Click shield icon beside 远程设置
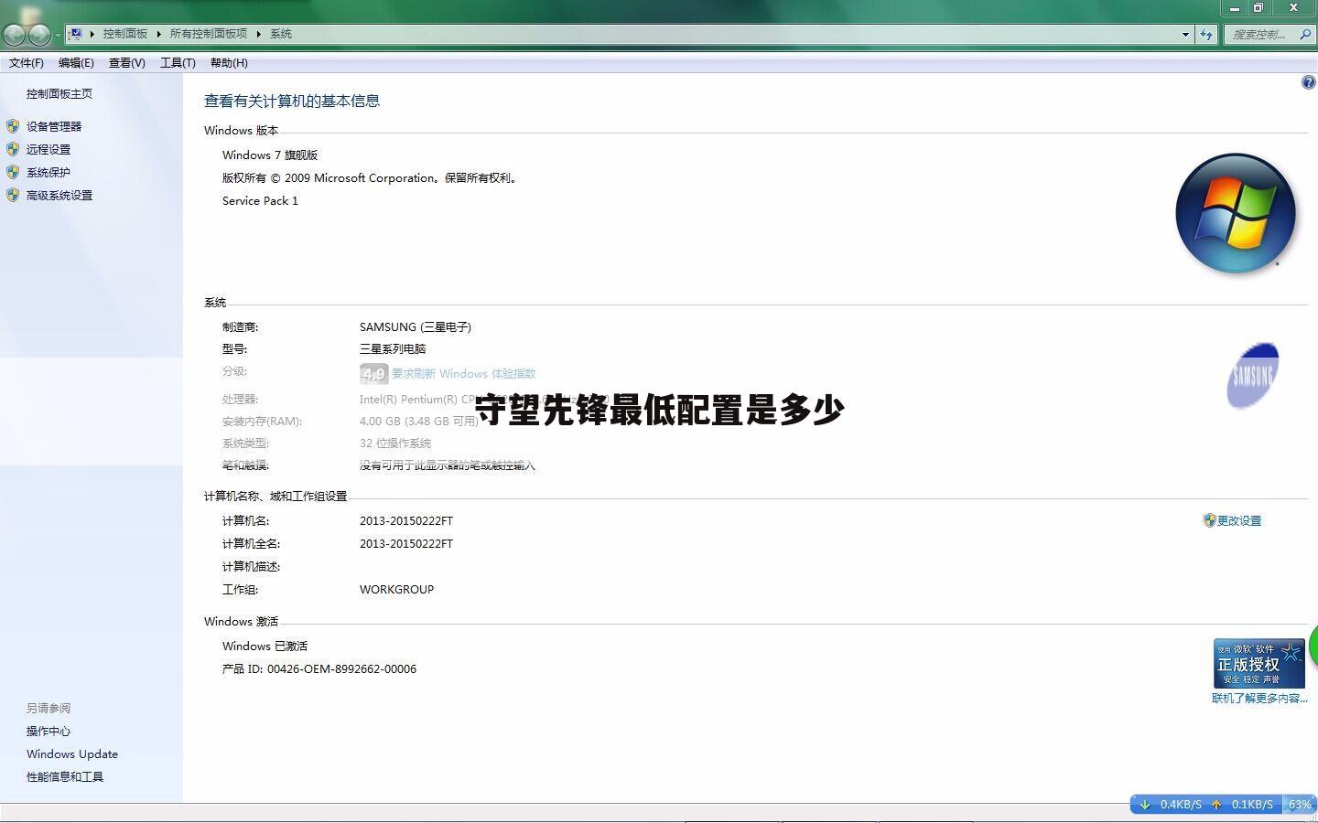The image size is (1318, 823). [x=13, y=149]
